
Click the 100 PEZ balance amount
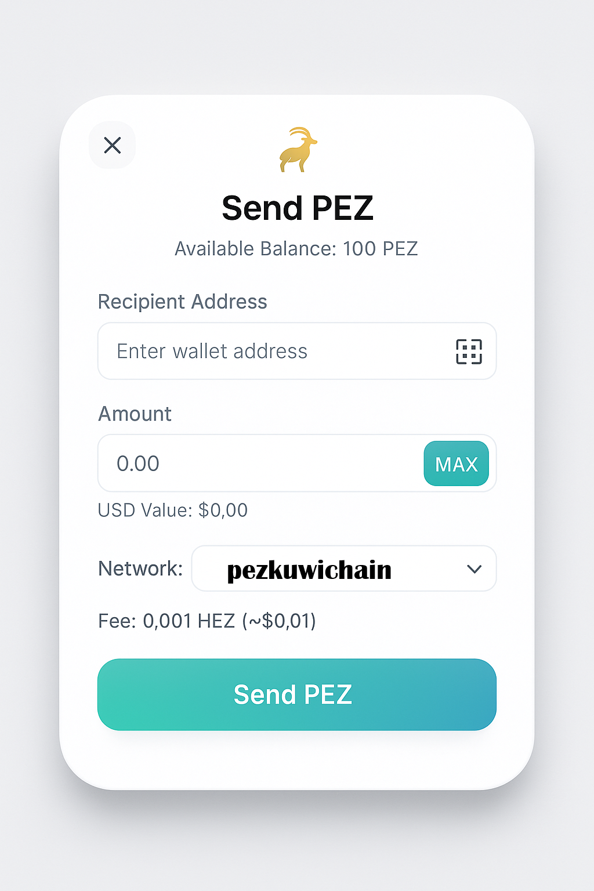tap(380, 249)
